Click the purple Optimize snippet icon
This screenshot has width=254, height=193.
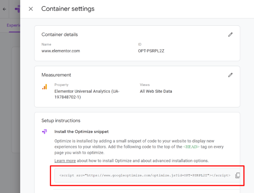point(44,131)
